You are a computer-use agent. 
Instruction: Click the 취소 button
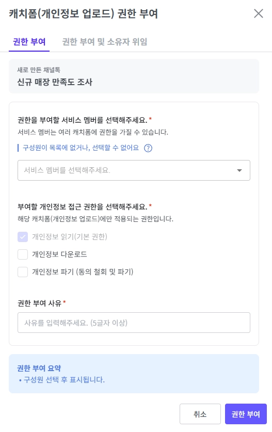(x=200, y=414)
